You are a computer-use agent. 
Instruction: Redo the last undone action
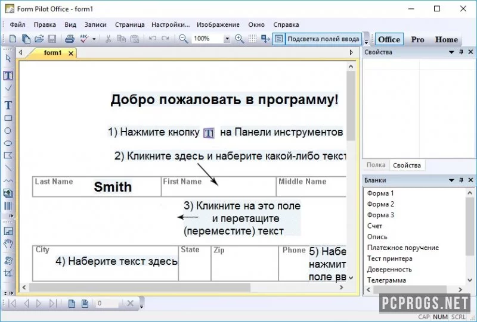[x=165, y=39]
